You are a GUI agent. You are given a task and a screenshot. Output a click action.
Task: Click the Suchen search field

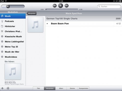point(109,7)
